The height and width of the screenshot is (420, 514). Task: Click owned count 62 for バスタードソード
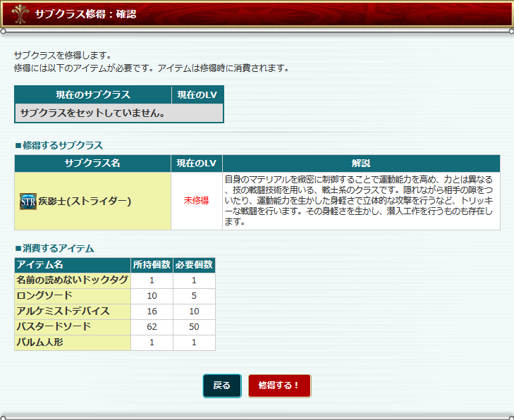[x=152, y=327]
